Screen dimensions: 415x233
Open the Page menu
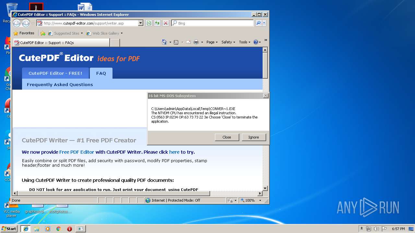(x=212, y=42)
